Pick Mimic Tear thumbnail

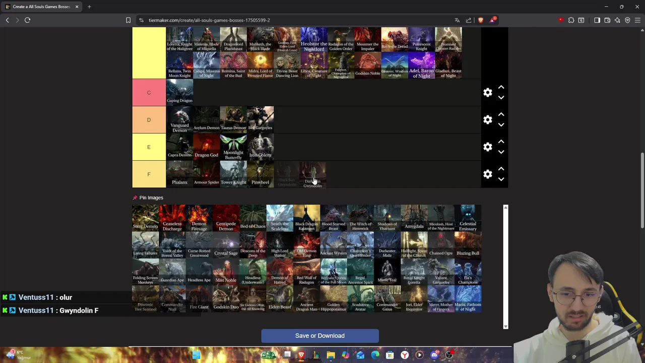(x=387, y=272)
